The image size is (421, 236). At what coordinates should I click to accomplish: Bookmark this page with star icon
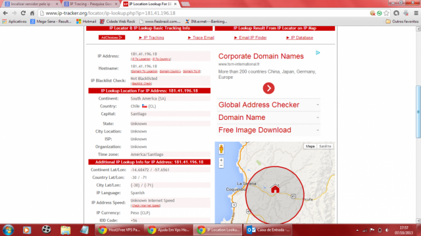pyautogui.click(x=386, y=13)
